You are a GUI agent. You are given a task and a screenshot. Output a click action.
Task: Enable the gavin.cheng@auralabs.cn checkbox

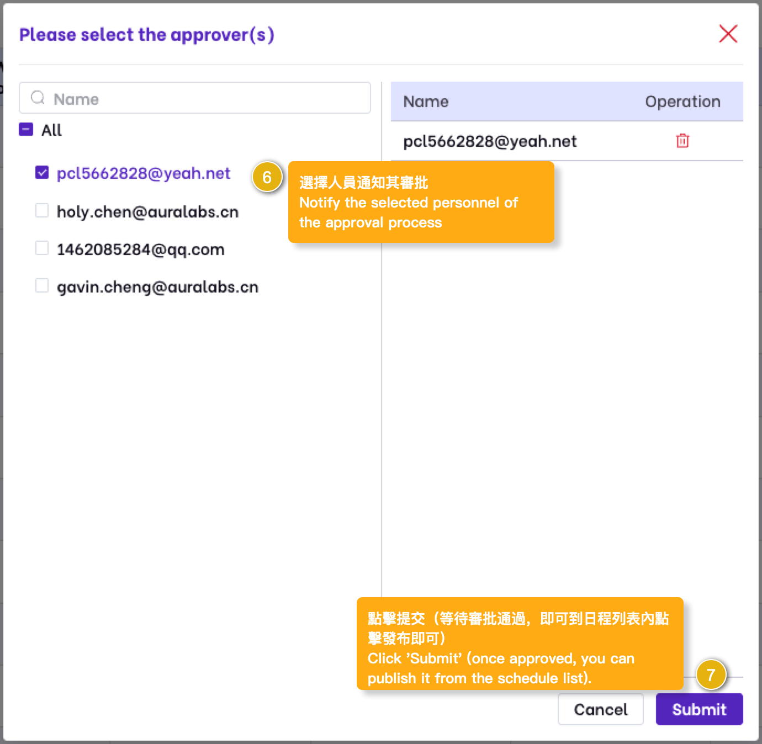click(x=42, y=286)
